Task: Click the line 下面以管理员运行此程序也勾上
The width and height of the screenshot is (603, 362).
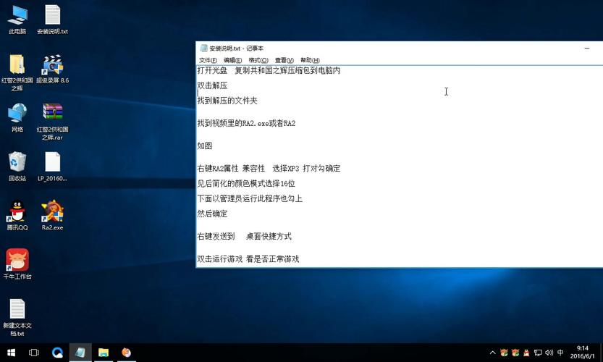Action: tap(250, 198)
